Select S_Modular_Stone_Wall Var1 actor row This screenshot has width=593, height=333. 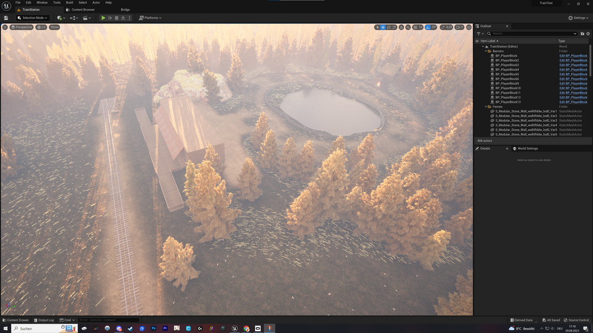click(526, 111)
